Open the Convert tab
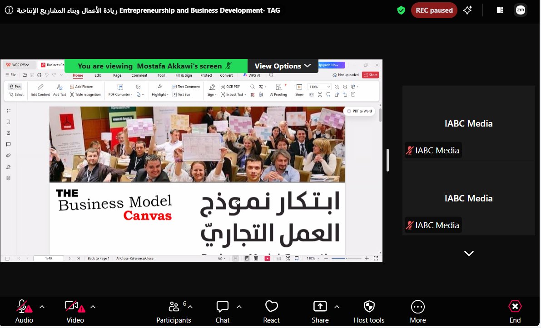 (226, 75)
